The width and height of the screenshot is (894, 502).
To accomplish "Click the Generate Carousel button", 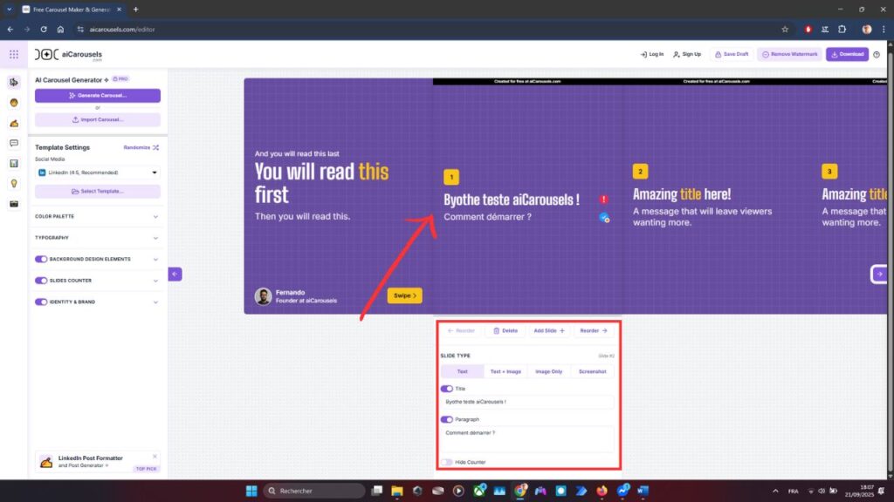I will (x=98, y=96).
